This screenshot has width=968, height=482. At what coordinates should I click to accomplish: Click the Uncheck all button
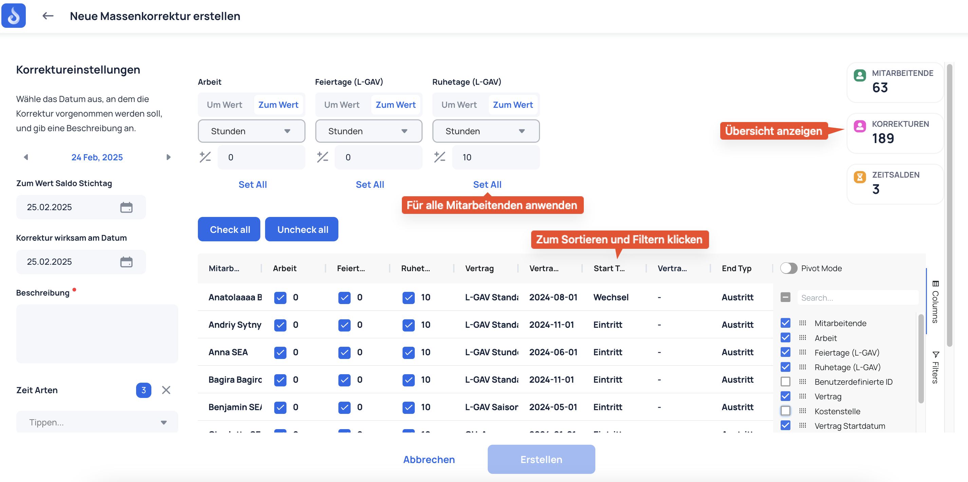302,229
